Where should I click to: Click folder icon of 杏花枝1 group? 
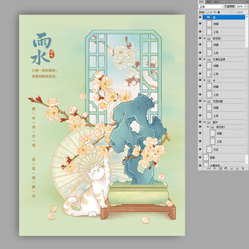coord(209,38)
